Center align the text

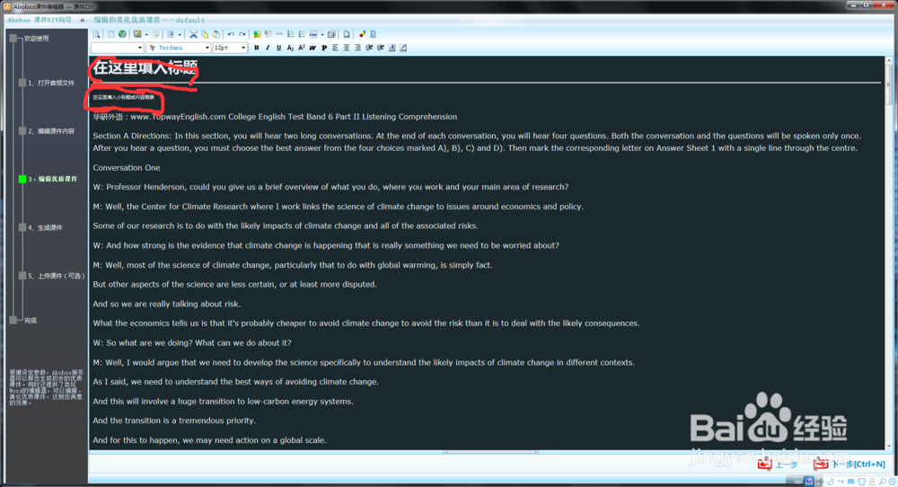click(347, 49)
